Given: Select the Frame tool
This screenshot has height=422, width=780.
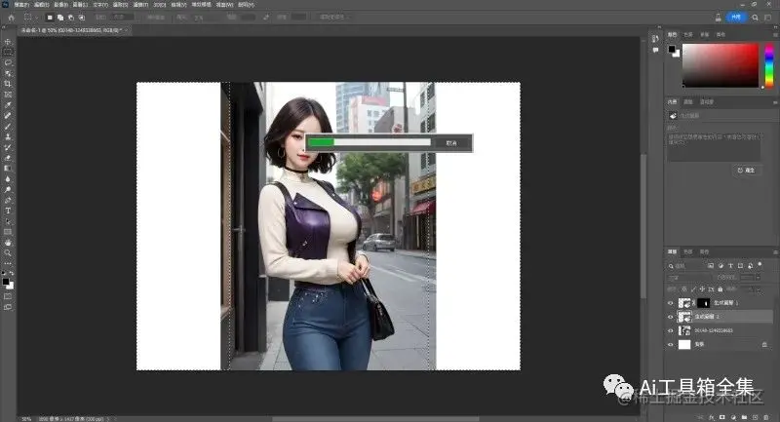Looking at the screenshot, I should click(x=8, y=95).
